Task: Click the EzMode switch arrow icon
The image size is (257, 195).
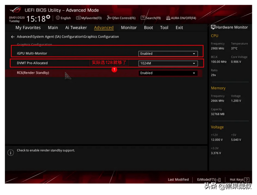Action: [x=218, y=180]
